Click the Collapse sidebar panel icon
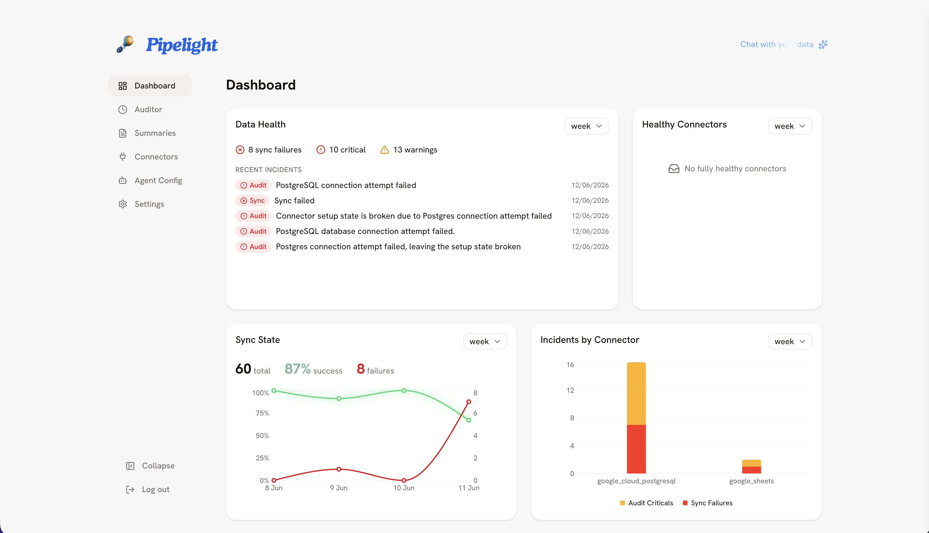The image size is (929, 533). point(130,466)
